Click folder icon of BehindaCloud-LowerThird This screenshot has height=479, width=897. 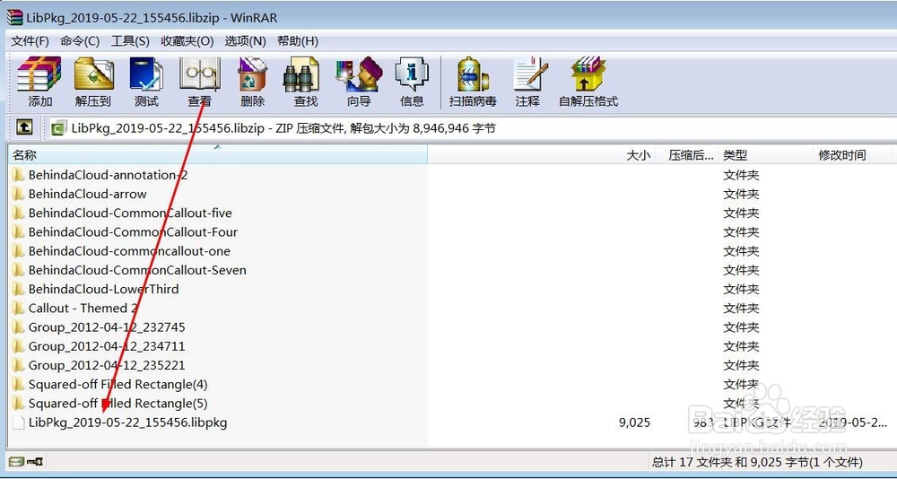point(18,289)
